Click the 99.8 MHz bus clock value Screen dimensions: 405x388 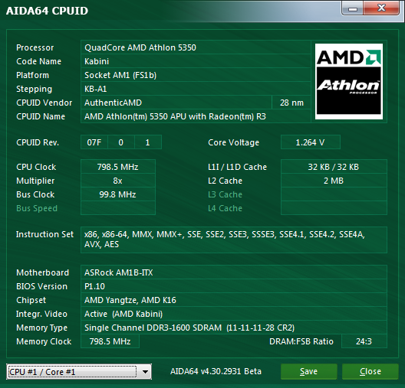(x=118, y=194)
